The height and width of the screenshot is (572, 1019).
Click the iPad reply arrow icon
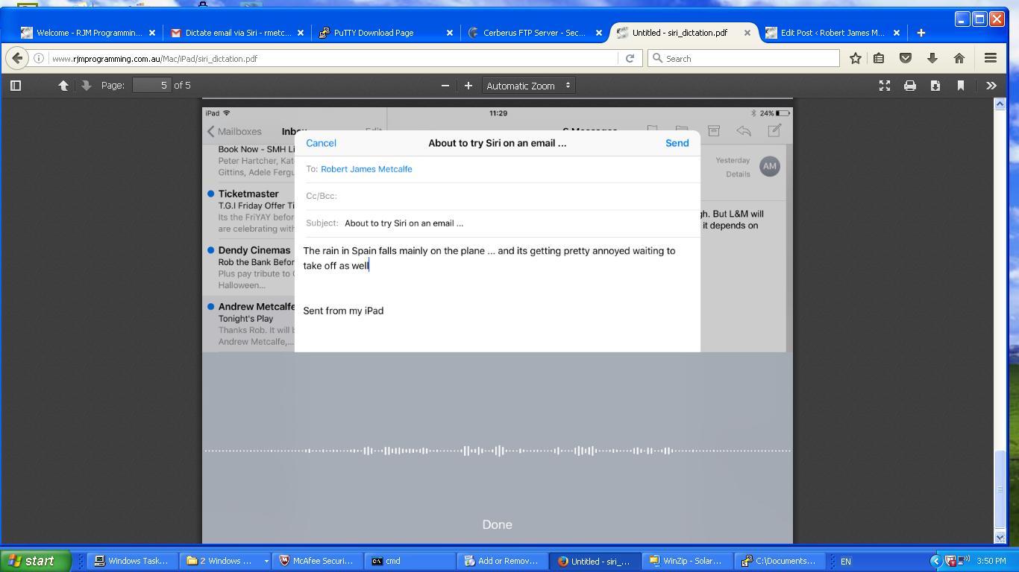click(x=744, y=131)
